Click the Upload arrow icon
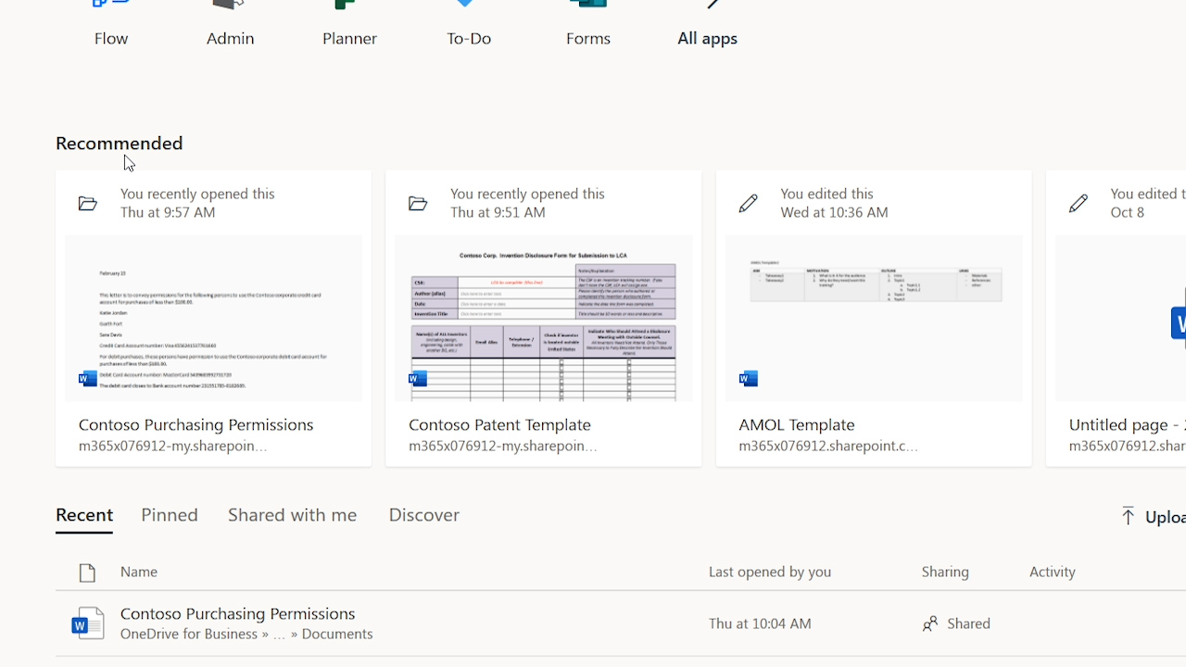This screenshot has height=667, width=1186. 1128,516
